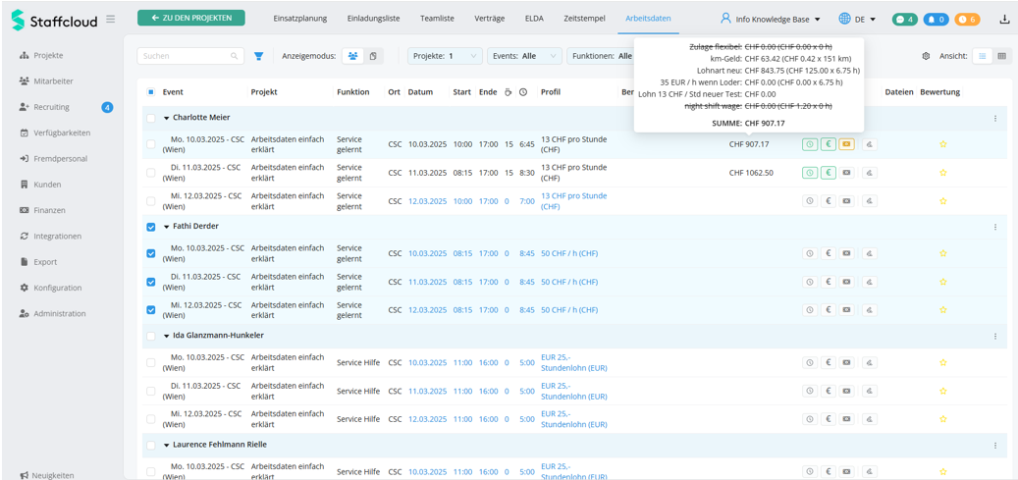
Task: Select the table grid view under Ansicht
Action: click(1001, 56)
